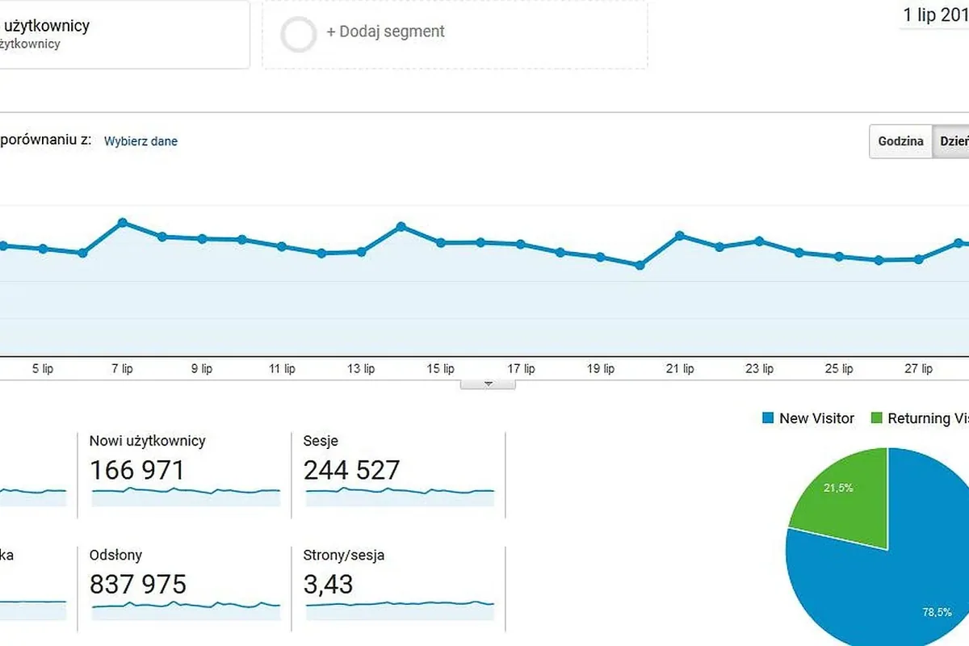Collapse the chart using the arrow handle below it

(488, 384)
